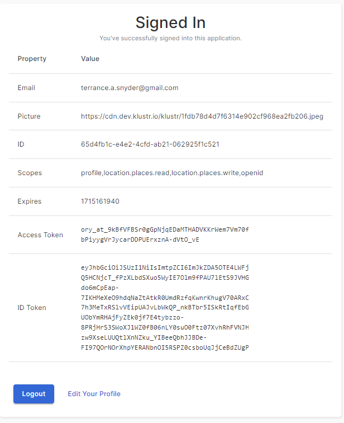
Task: Click the picture URL on cdn.dev.klustr.io
Action: pos(202,116)
